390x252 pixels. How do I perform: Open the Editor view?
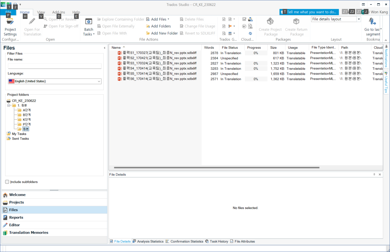54,225
